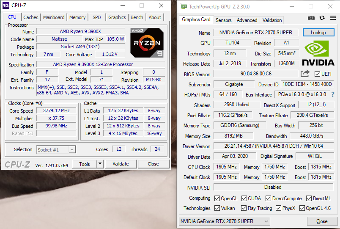The image size is (340, 229).
Task: Open the Sensors tab in GPU-Z
Action: [223, 20]
